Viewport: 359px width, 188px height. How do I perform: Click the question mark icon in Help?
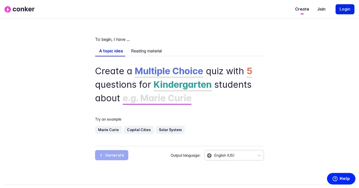point(335,179)
